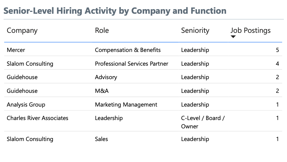Image resolution: width=287 pixels, height=162 pixels.
Task: Select the Advisory role cell
Action: [106, 77]
